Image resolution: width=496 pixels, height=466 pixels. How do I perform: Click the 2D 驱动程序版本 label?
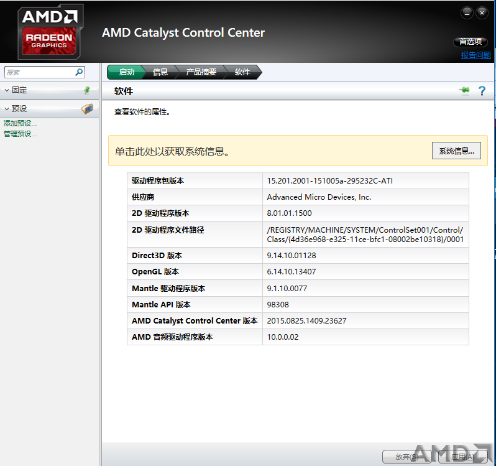click(x=160, y=213)
